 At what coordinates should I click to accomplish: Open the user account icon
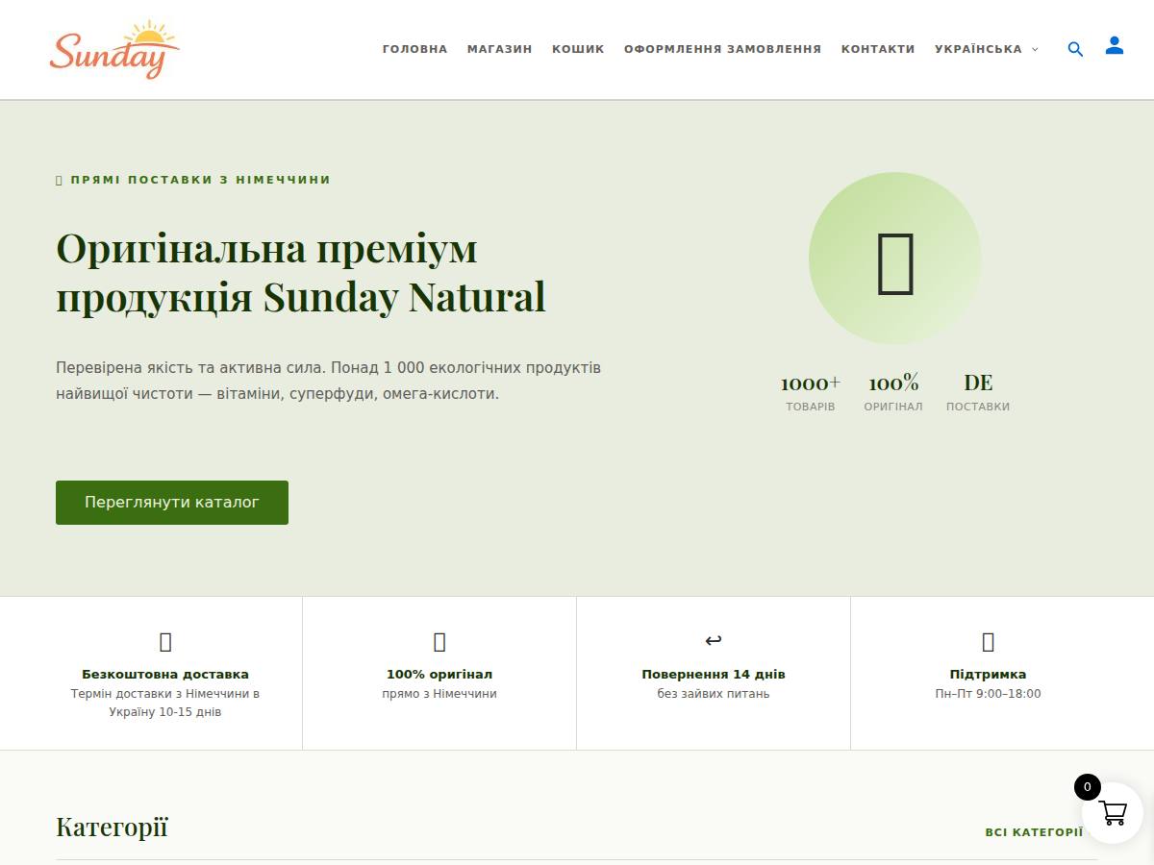(x=1114, y=45)
